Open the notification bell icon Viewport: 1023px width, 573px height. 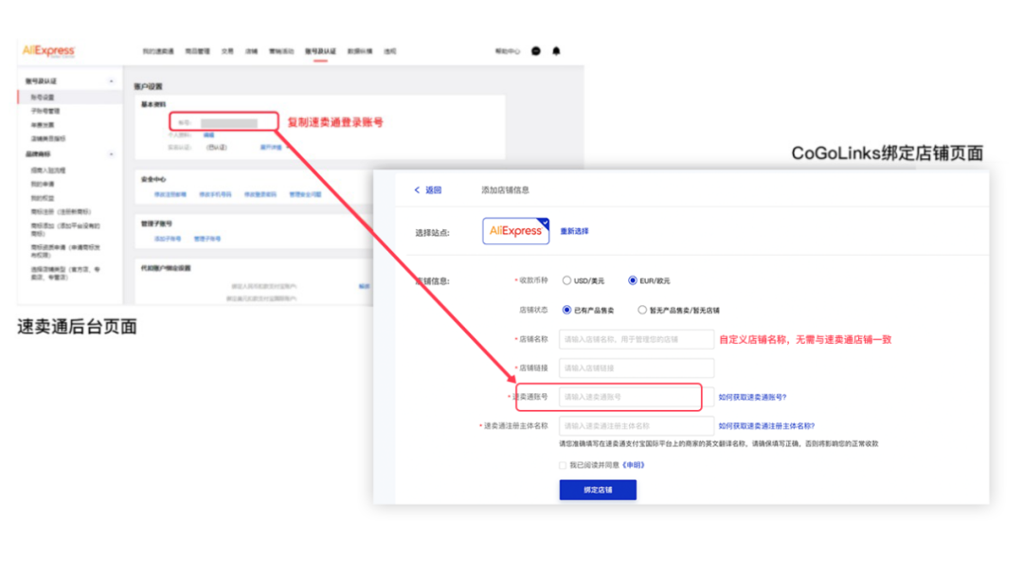556,51
